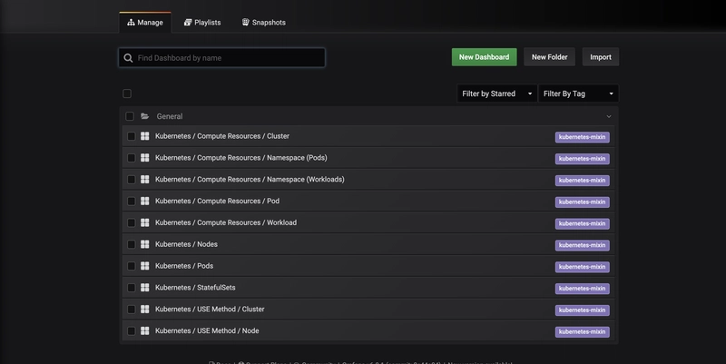Screen dimensions: 726x364
Task: Check the USE Method / Cluster row checkbox
Action: pos(131,309)
